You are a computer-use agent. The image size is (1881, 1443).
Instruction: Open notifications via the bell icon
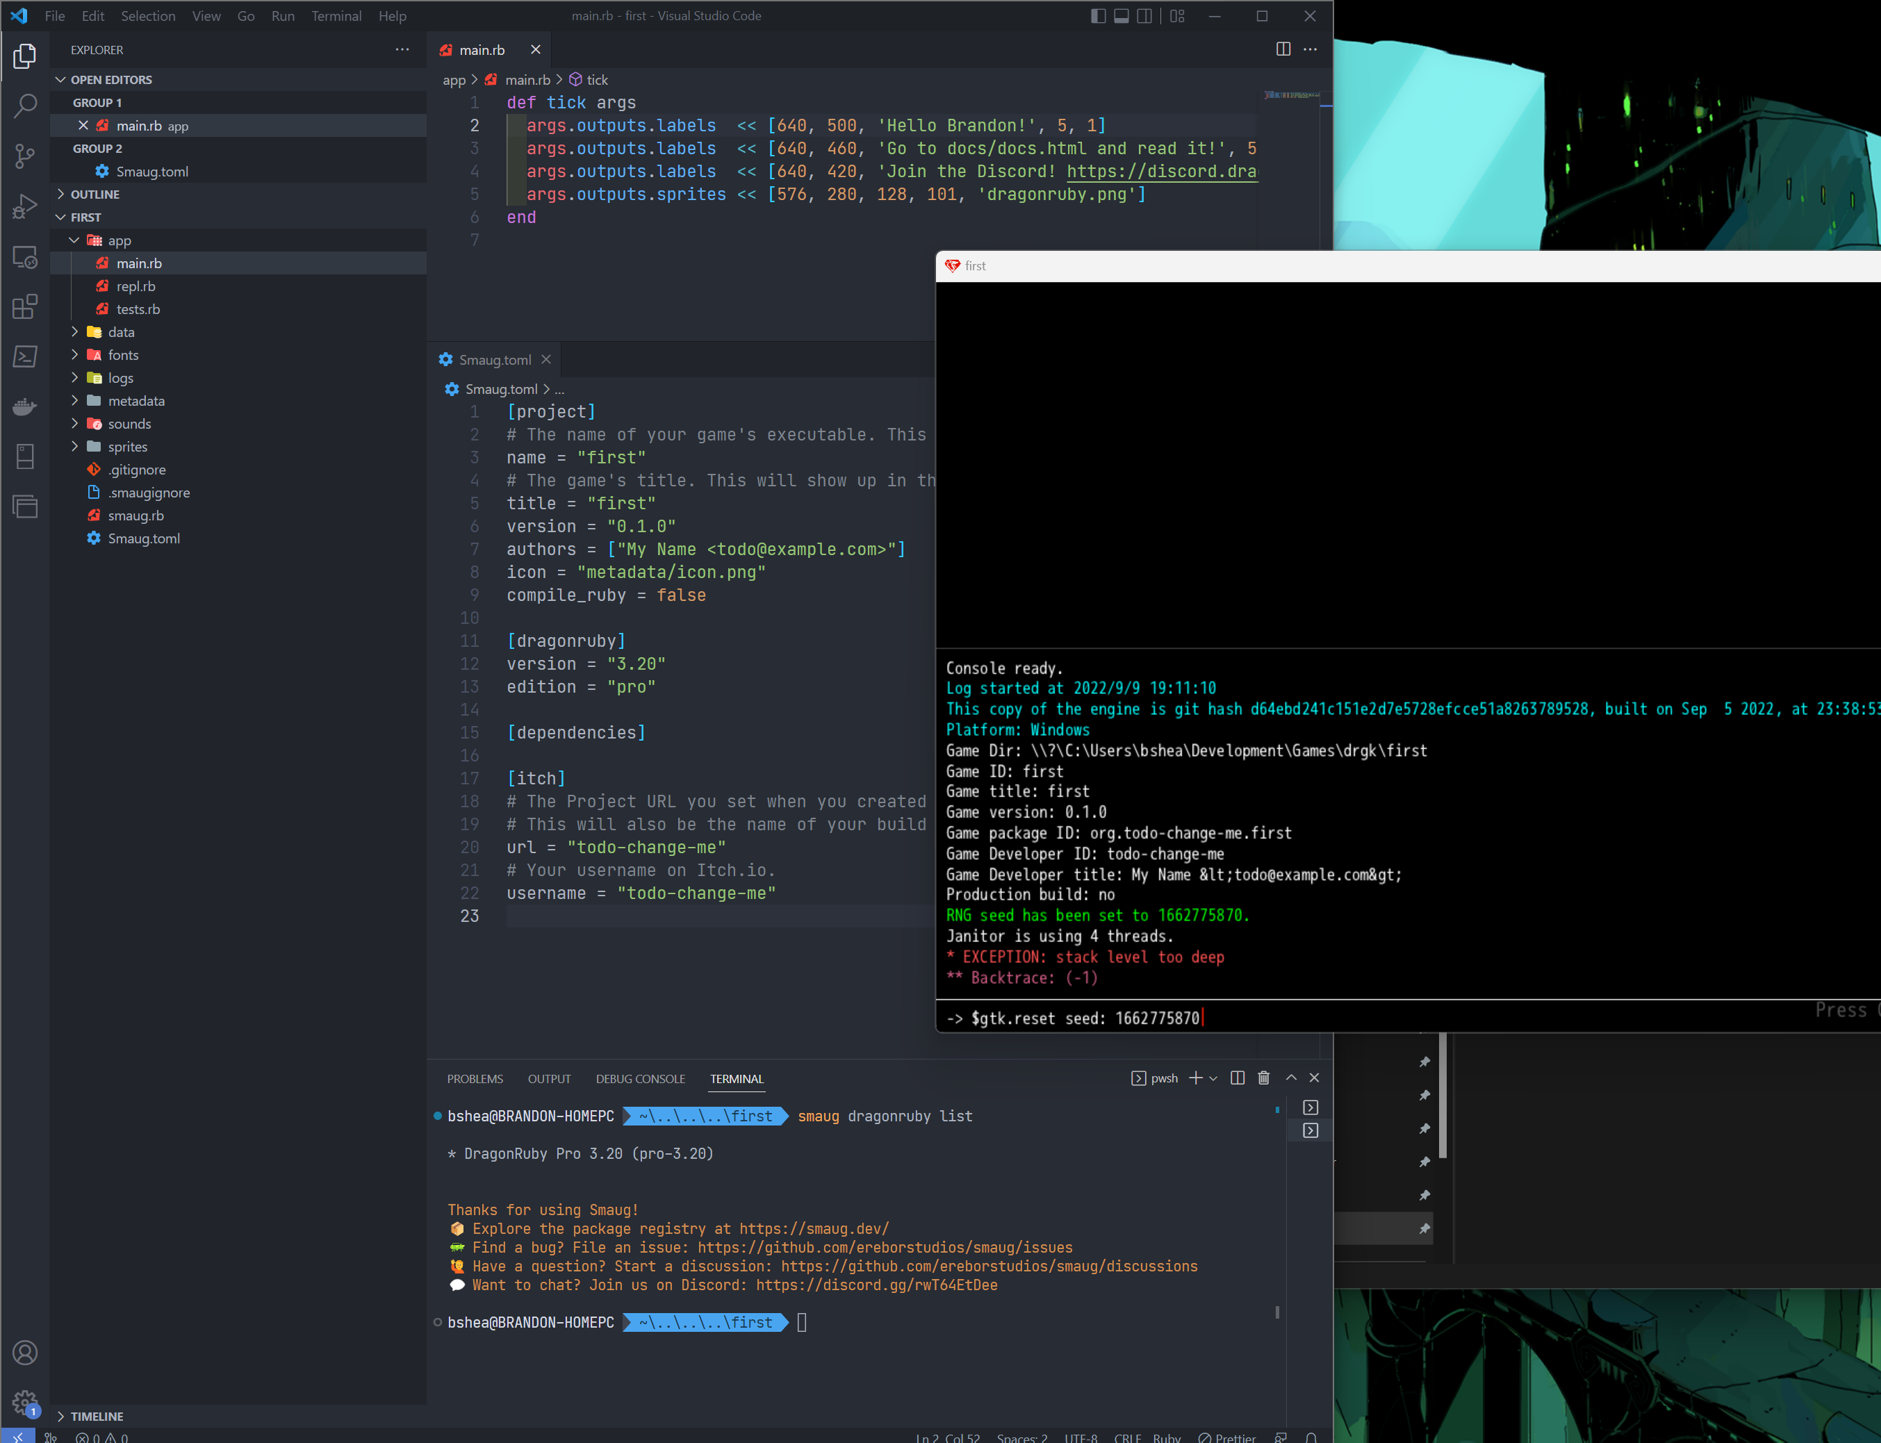1311,1435
